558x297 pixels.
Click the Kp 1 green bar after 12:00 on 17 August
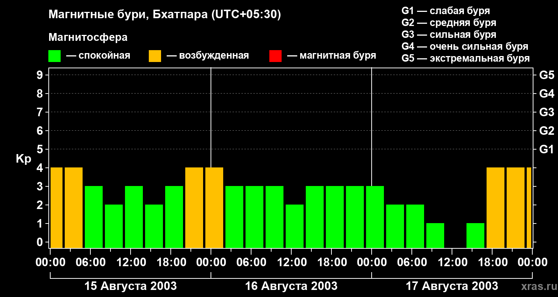[x=475, y=236]
